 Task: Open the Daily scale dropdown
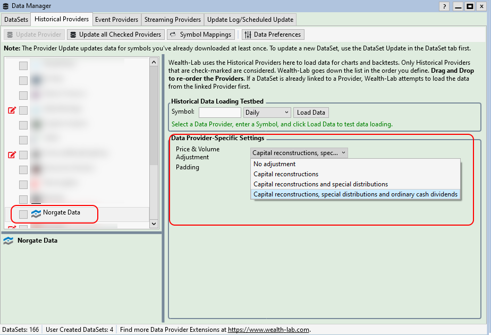267,113
